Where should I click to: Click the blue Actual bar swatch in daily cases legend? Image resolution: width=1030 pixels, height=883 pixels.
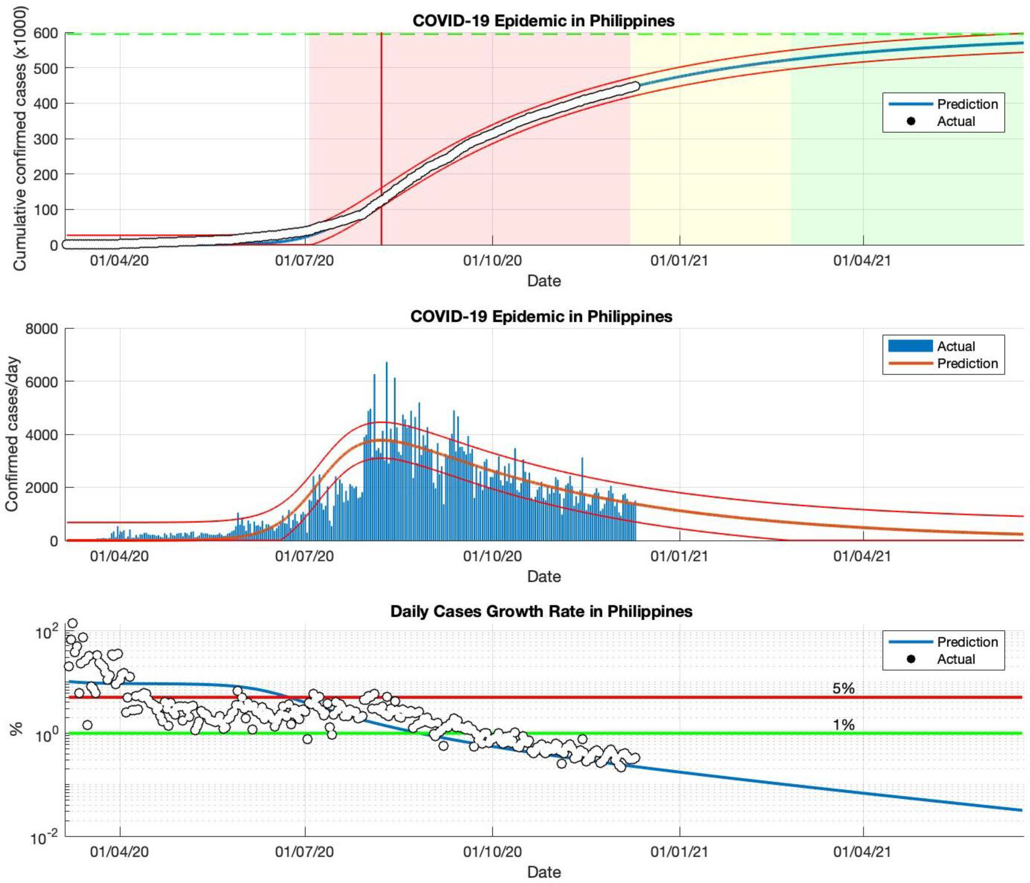910,346
